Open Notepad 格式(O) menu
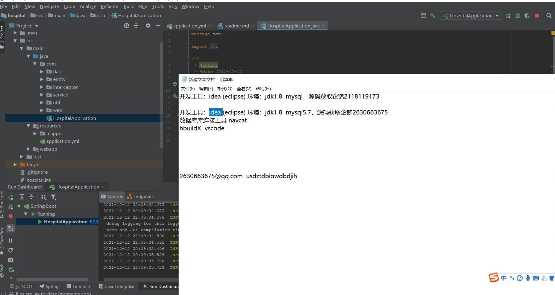The image size is (555, 295). tap(225, 88)
